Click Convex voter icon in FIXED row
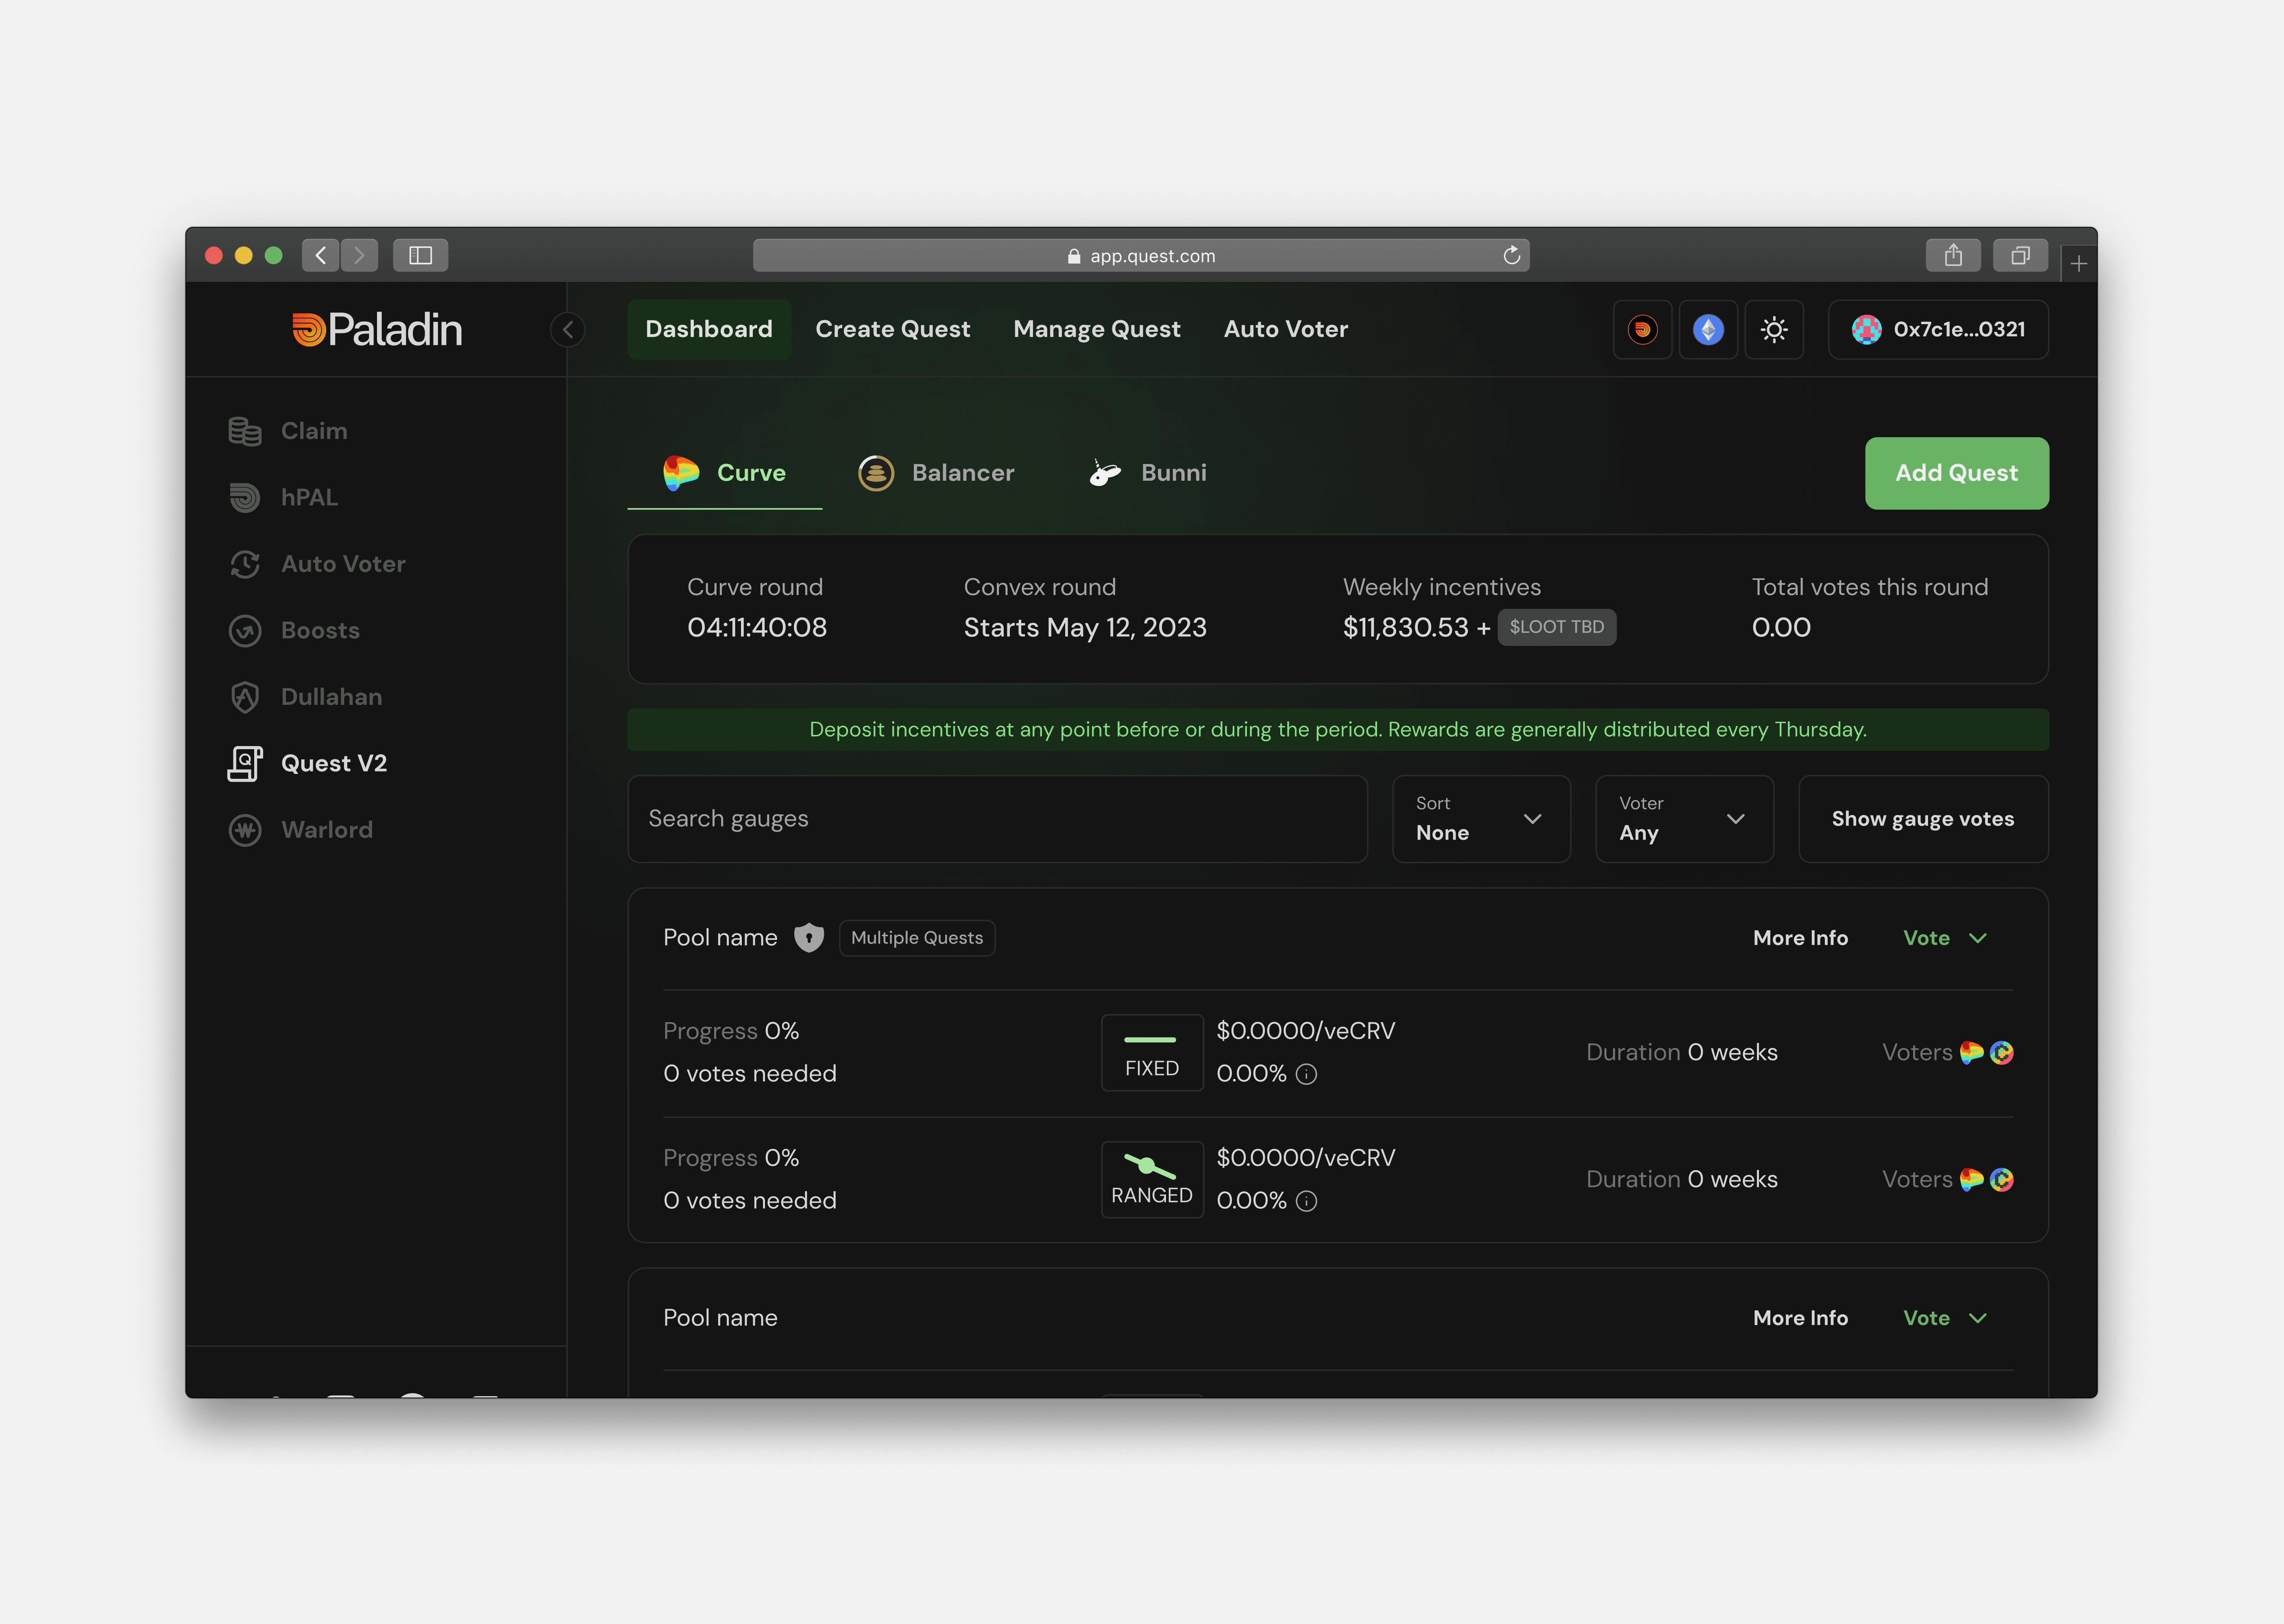 pos(2001,1052)
